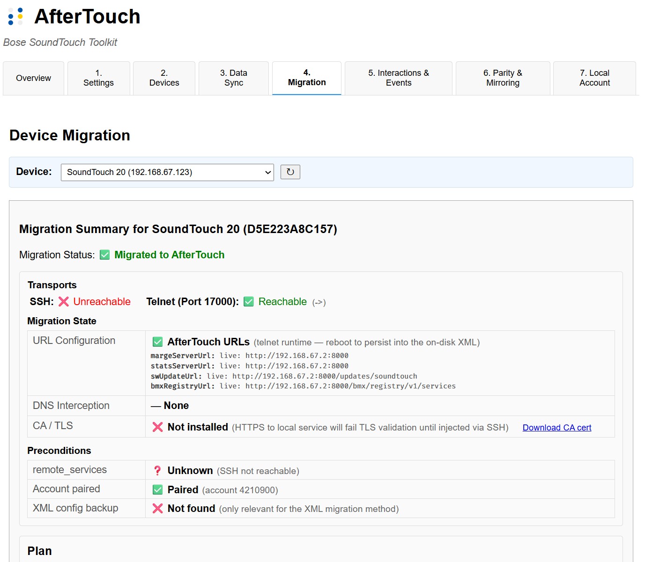Click the XML config backup row label

pos(75,508)
